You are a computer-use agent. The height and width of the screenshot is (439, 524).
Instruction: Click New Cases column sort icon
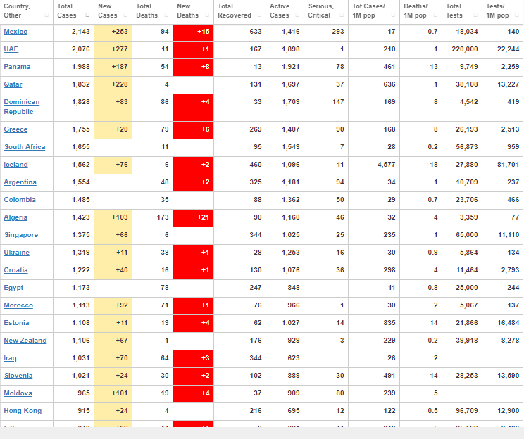coord(125,15)
